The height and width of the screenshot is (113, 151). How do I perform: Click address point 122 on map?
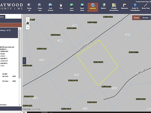(114, 88)
